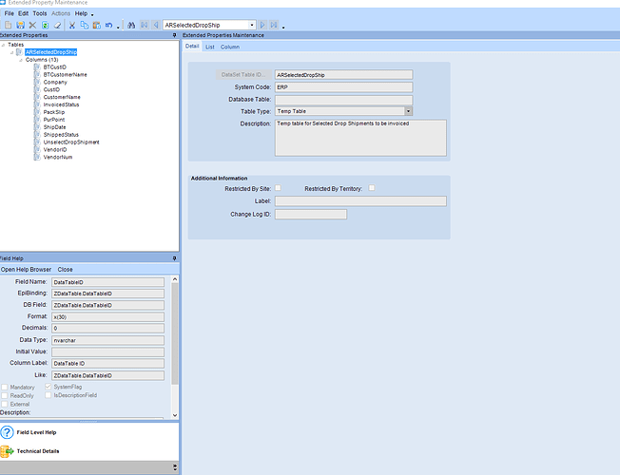
Task: Click the DataSet Table ID button
Action: click(x=243, y=75)
